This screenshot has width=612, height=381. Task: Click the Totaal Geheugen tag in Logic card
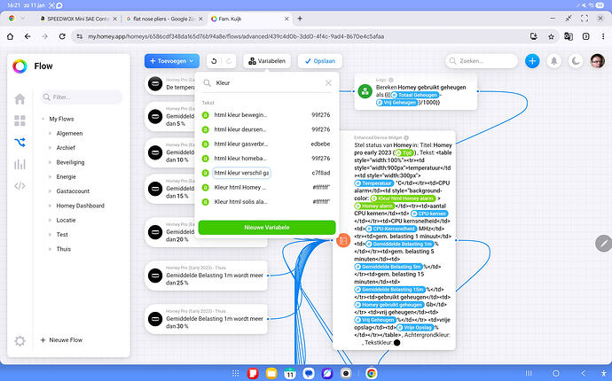(x=415, y=95)
